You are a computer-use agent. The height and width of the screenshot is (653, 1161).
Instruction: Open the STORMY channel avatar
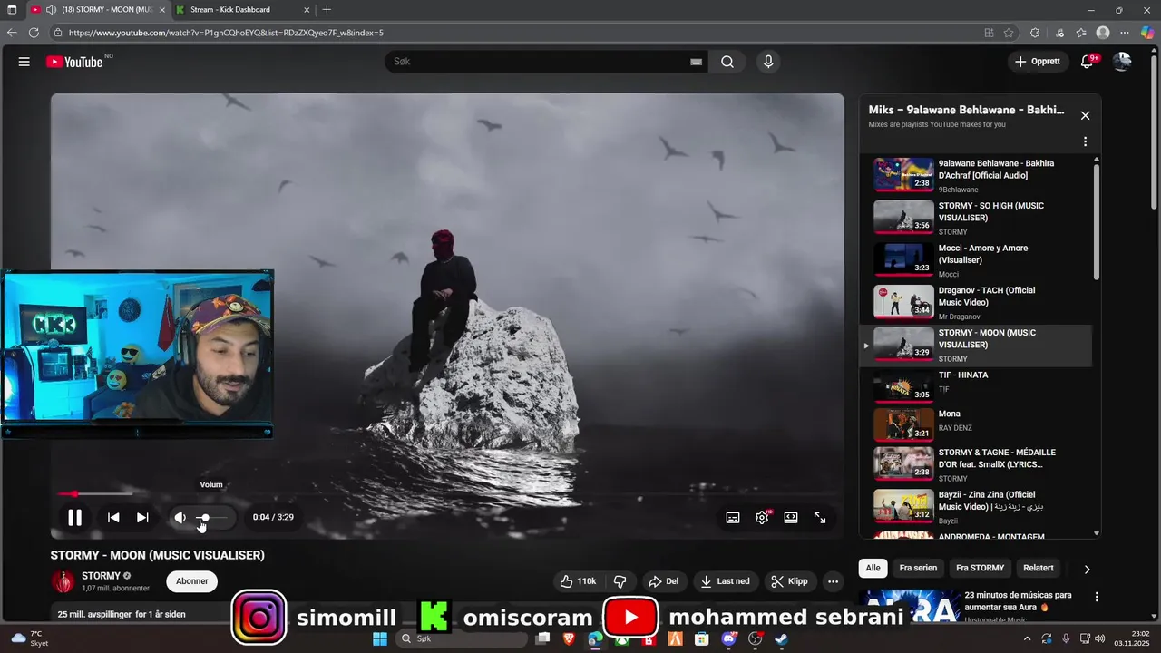click(x=63, y=581)
